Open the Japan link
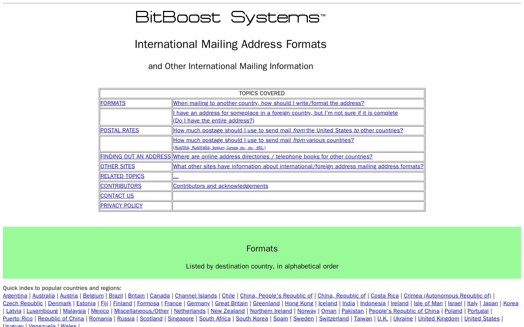Screen dimensions: 524x327 pyautogui.click(x=491, y=303)
